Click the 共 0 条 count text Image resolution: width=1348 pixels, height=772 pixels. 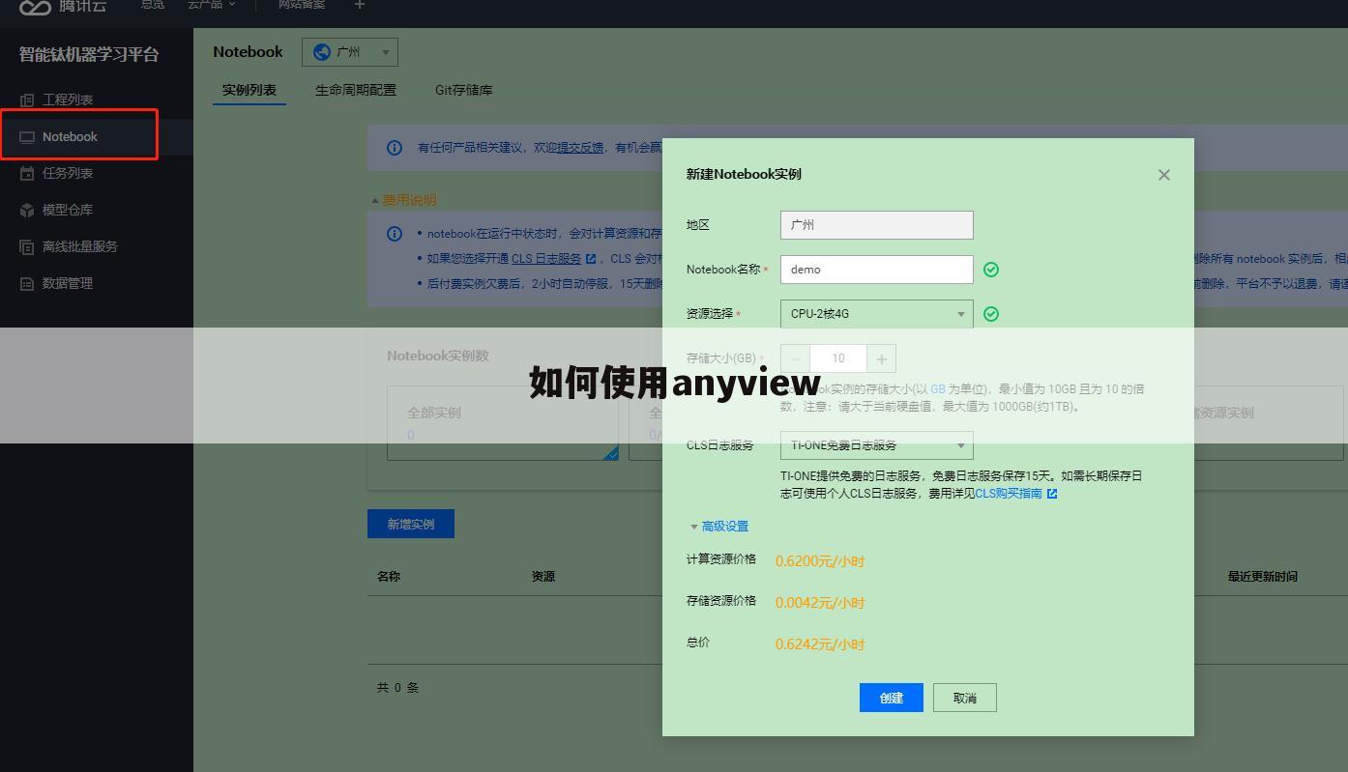coord(397,688)
